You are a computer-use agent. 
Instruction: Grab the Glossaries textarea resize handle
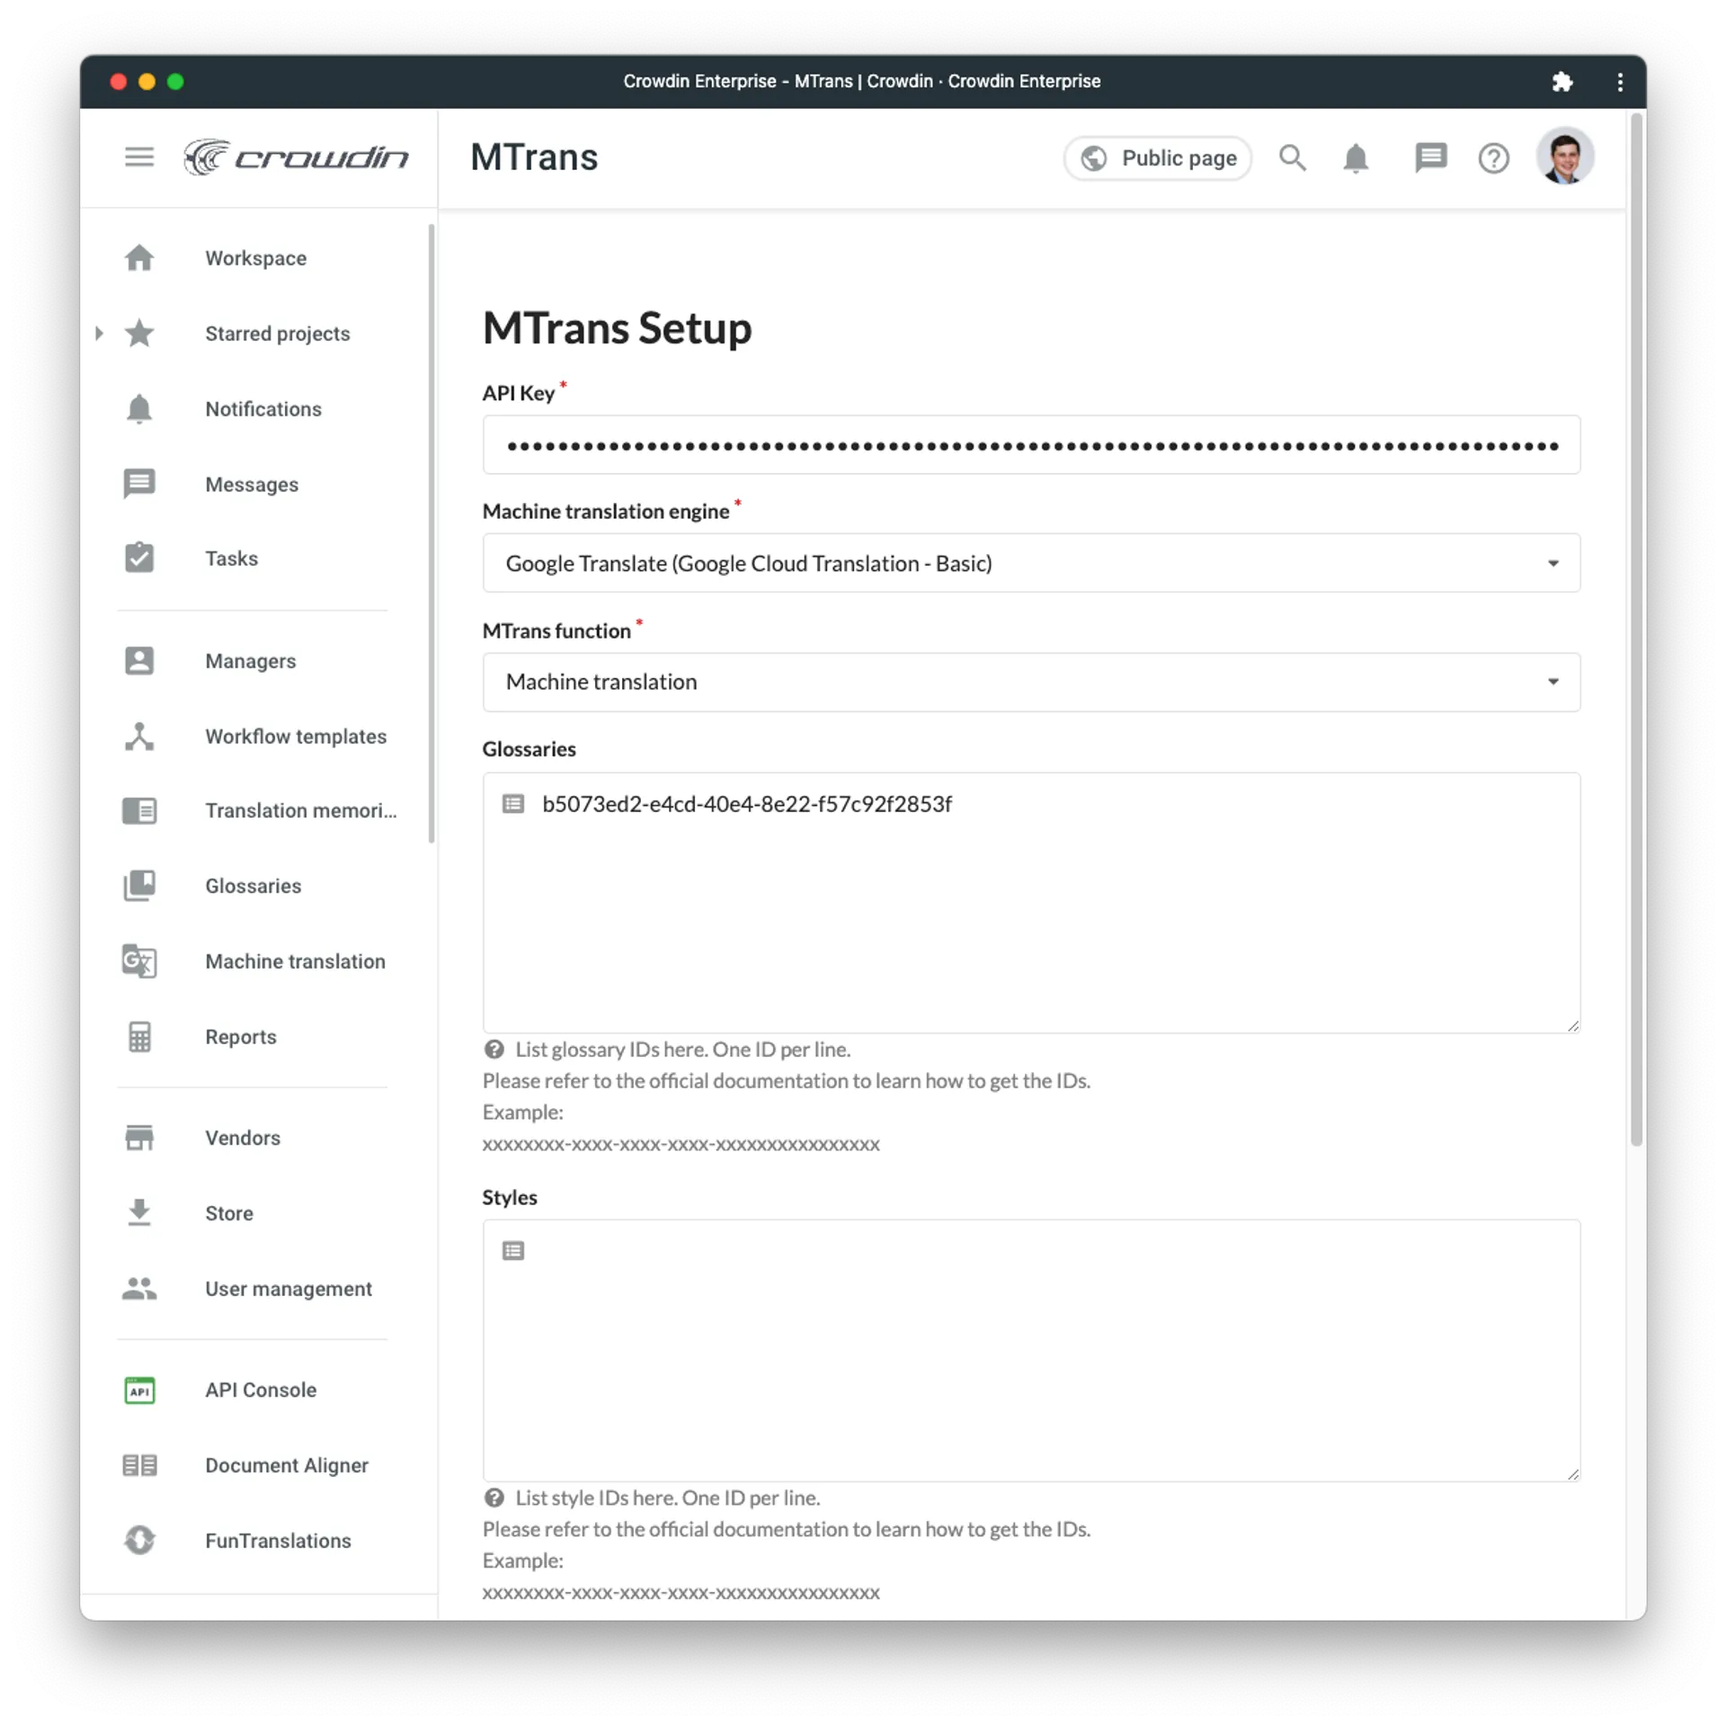tap(1572, 1025)
